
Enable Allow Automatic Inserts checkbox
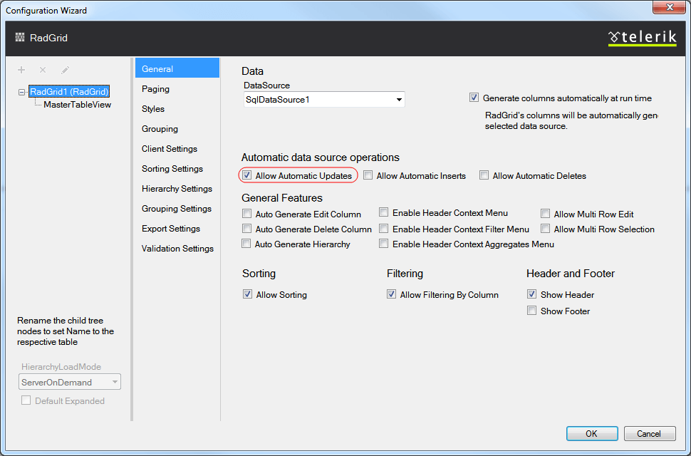(x=368, y=175)
